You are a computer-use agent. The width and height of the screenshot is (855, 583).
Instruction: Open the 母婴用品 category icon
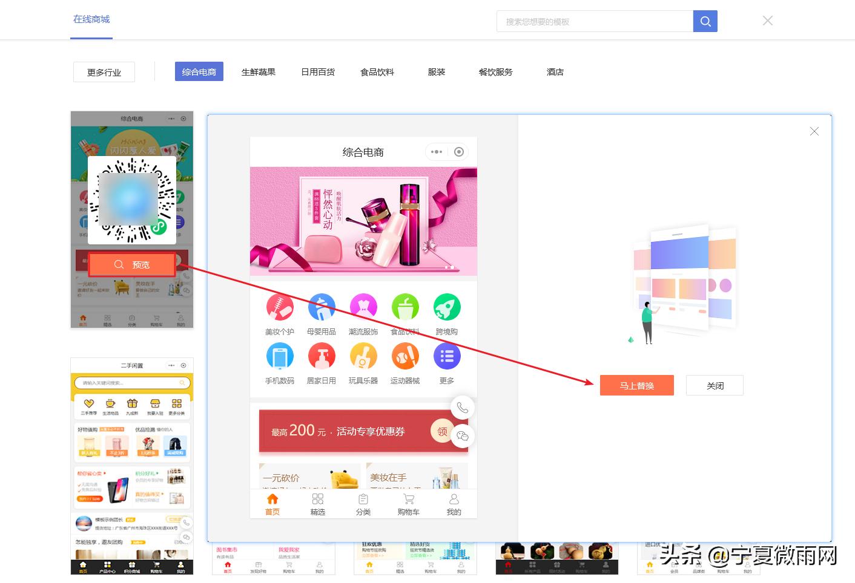click(x=322, y=307)
